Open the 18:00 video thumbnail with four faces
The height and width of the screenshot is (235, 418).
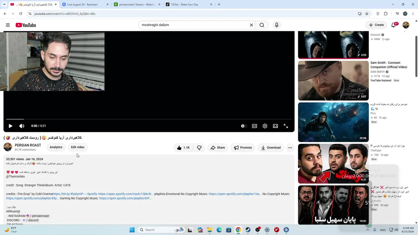click(333, 205)
